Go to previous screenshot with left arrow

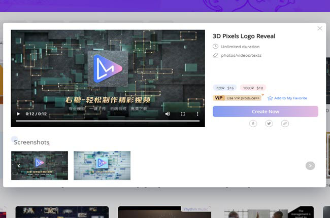coord(19,166)
